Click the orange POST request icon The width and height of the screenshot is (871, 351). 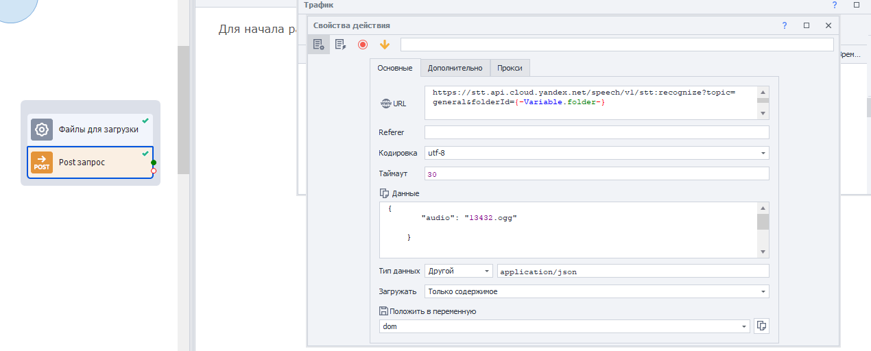pos(42,162)
